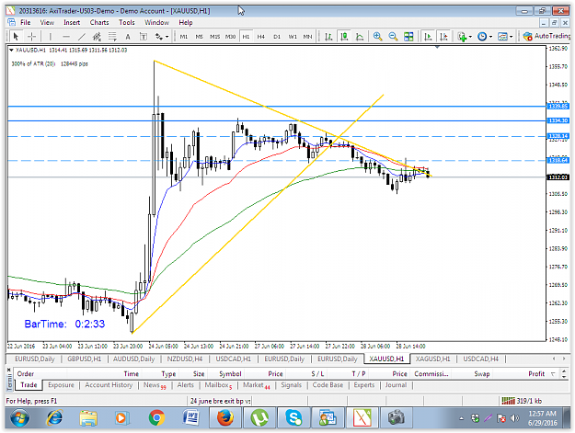The height and width of the screenshot is (433, 575).
Task: Switch to USDCAD,H4 chart tab
Action: (x=480, y=359)
